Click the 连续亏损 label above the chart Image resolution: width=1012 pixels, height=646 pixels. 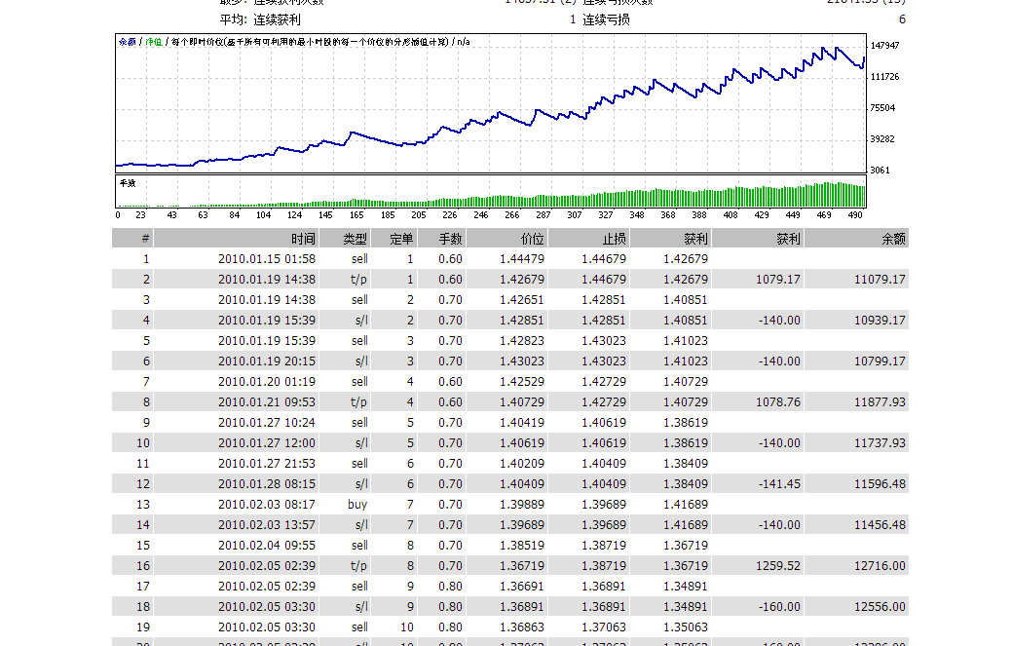point(606,19)
